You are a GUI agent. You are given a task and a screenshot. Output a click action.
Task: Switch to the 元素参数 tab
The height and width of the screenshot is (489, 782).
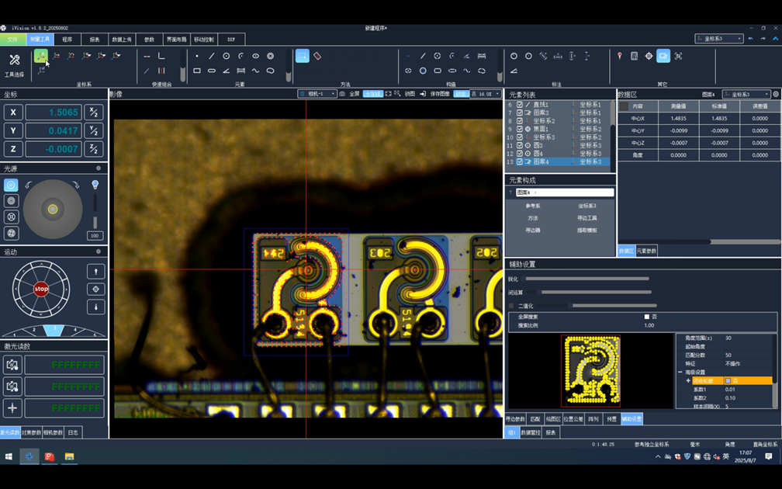646,251
